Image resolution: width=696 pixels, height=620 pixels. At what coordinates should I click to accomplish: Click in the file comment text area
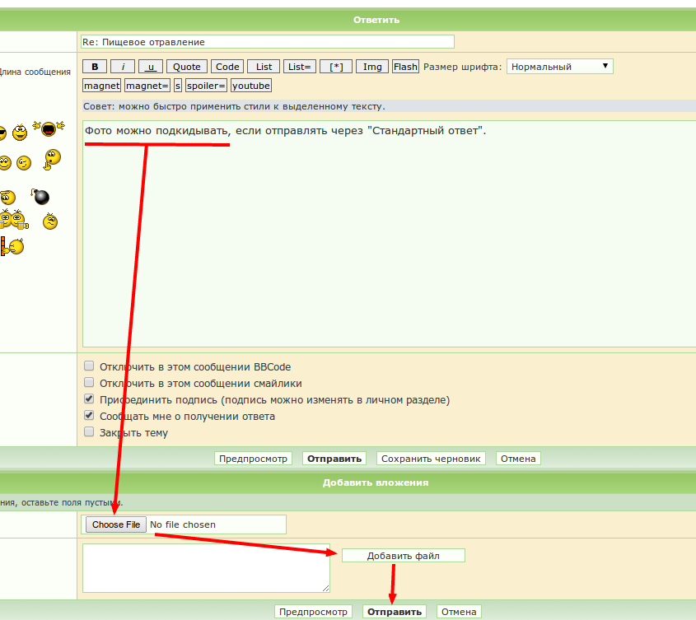[206, 566]
